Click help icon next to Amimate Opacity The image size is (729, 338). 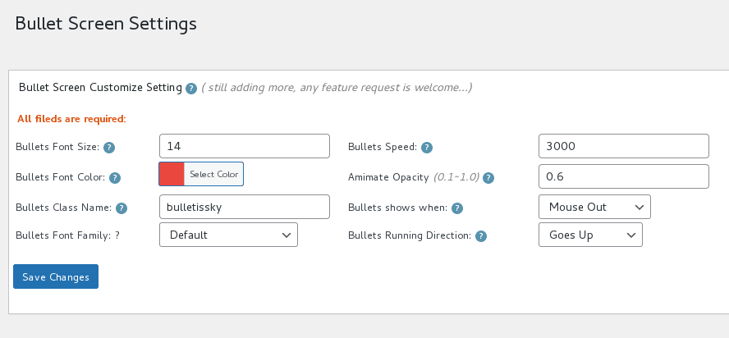(x=488, y=177)
